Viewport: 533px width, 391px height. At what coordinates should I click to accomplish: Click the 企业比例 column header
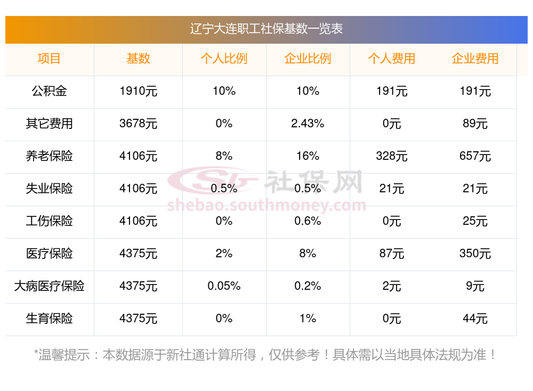[308, 59]
